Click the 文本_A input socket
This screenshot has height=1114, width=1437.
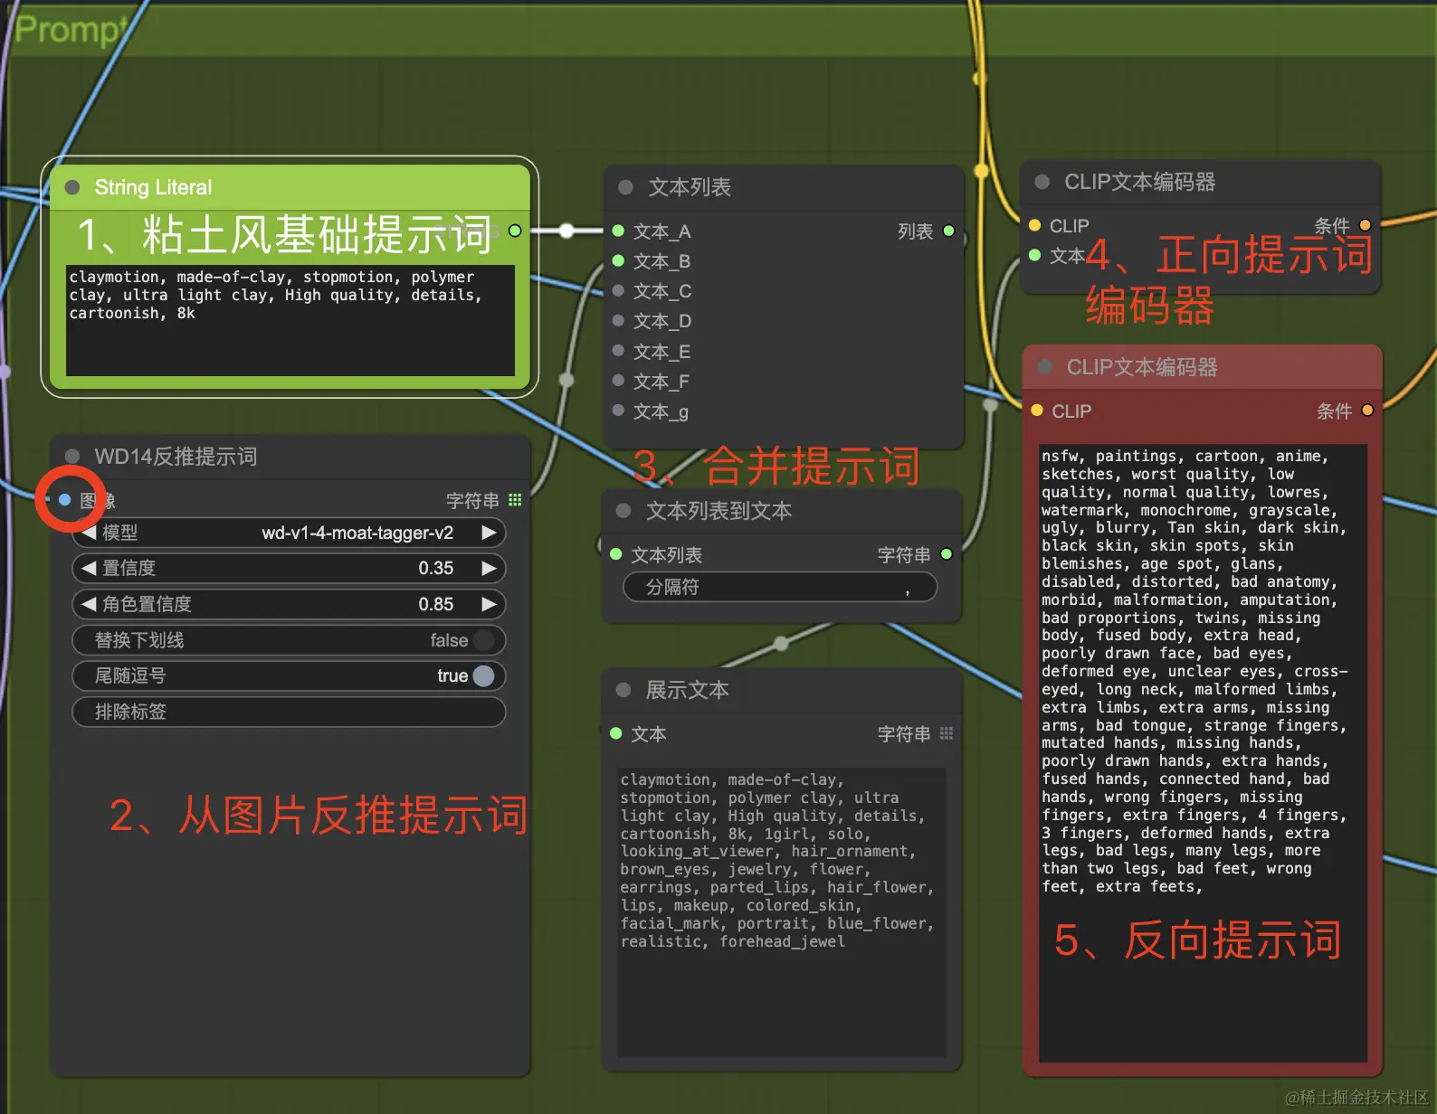[x=618, y=231]
